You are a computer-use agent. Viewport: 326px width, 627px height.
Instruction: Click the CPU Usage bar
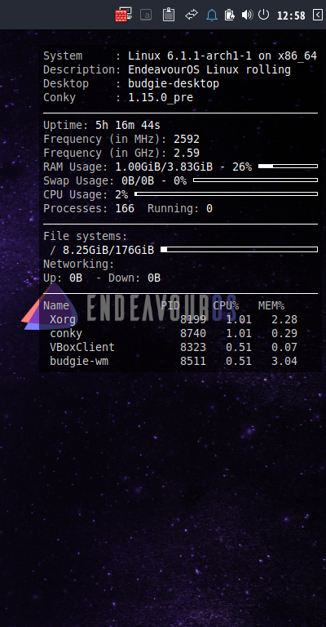tap(227, 194)
